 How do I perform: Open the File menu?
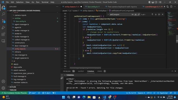(7, 2)
